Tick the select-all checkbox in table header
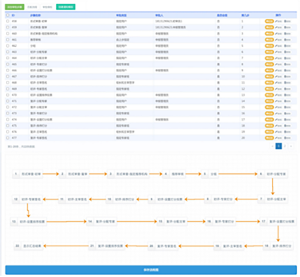 [x=8, y=15]
